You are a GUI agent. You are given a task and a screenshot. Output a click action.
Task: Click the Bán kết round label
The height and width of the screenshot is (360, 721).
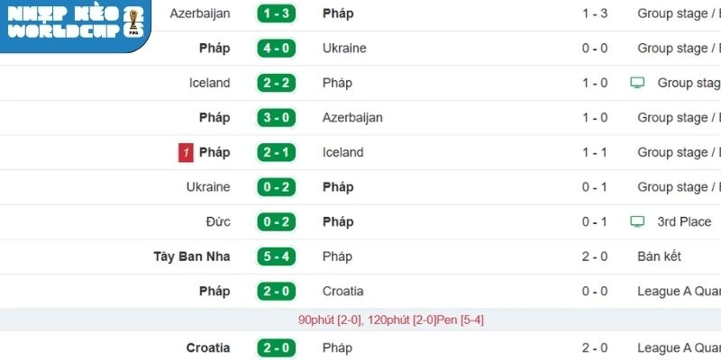coord(659,256)
